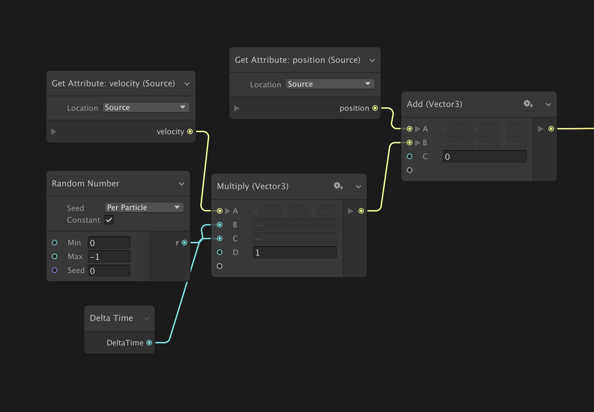Click Random Number output port r
This screenshot has width=594, height=412.
pos(184,243)
